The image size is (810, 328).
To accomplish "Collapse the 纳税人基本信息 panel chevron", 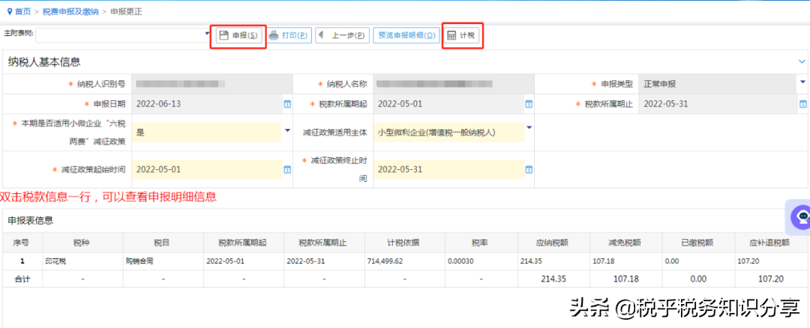I will 802,61.
